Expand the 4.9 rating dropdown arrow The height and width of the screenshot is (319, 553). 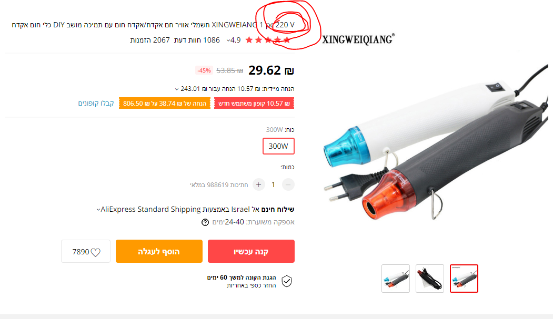[x=228, y=40]
